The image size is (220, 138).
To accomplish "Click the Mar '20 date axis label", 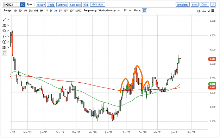I will click(x=93, y=132).
